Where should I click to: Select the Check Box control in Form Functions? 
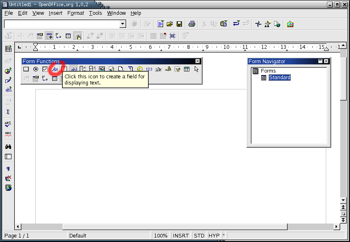coord(45,69)
